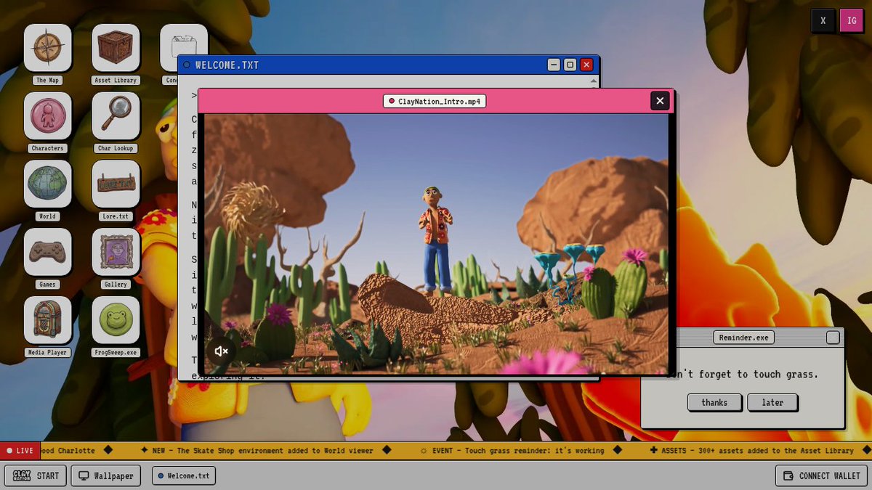Image resolution: width=872 pixels, height=490 pixels.
Task: Click the video playing area
Action: pyautogui.click(x=436, y=243)
